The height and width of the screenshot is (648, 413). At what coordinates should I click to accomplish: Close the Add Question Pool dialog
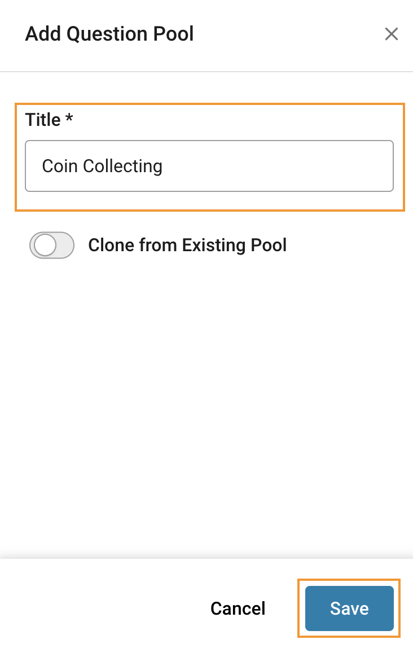pos(391,34)
